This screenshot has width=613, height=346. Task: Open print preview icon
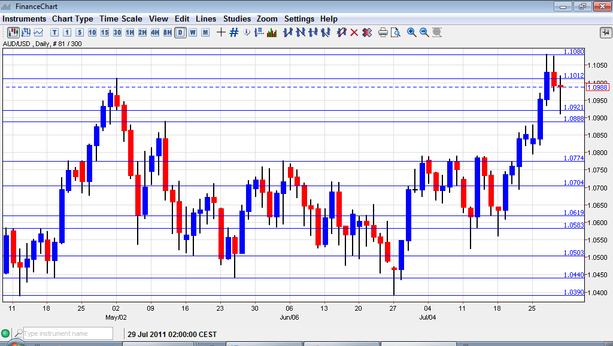(395, 32)
